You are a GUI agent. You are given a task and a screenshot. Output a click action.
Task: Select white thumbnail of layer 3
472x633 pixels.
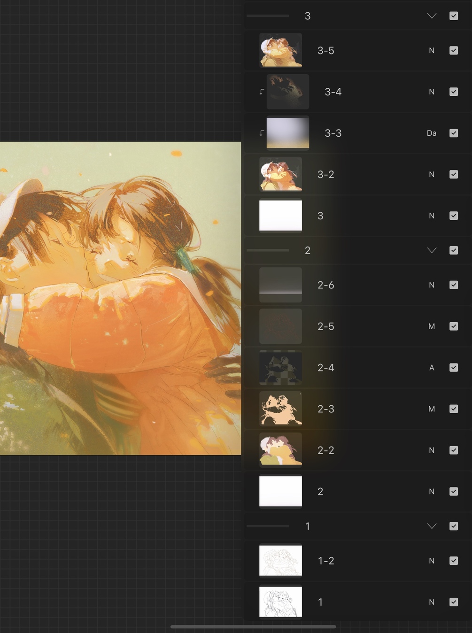(x=280, y=216)
